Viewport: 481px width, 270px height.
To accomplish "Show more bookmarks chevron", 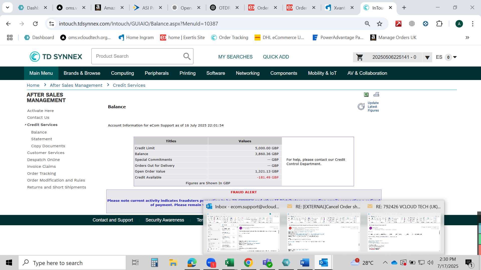I will point(467,37).
